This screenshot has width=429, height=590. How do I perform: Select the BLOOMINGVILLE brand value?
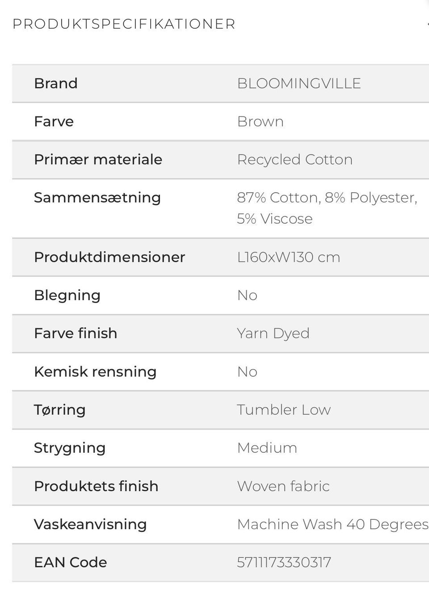[299, 84]
